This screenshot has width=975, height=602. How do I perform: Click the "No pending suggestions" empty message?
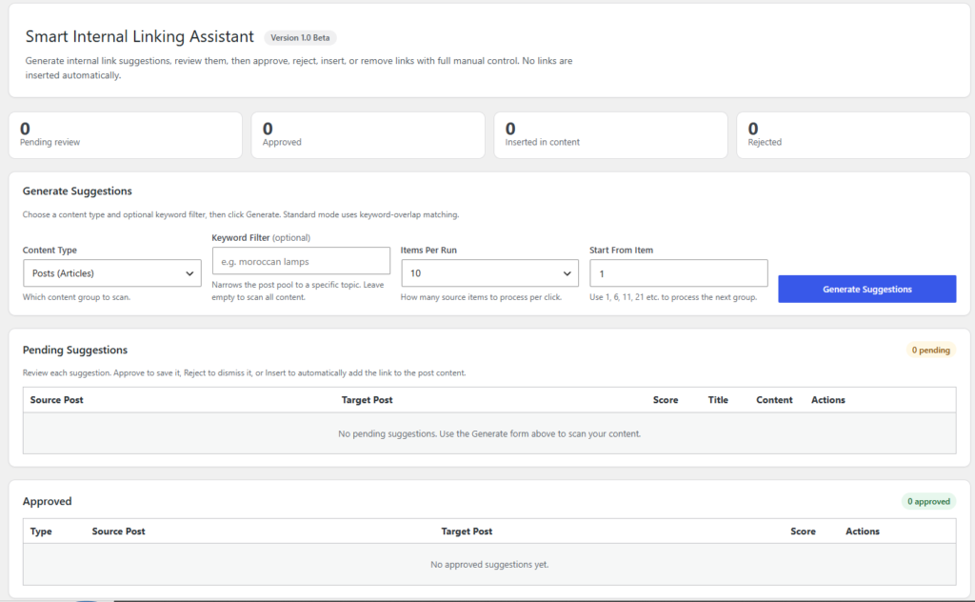click(489, 433)
